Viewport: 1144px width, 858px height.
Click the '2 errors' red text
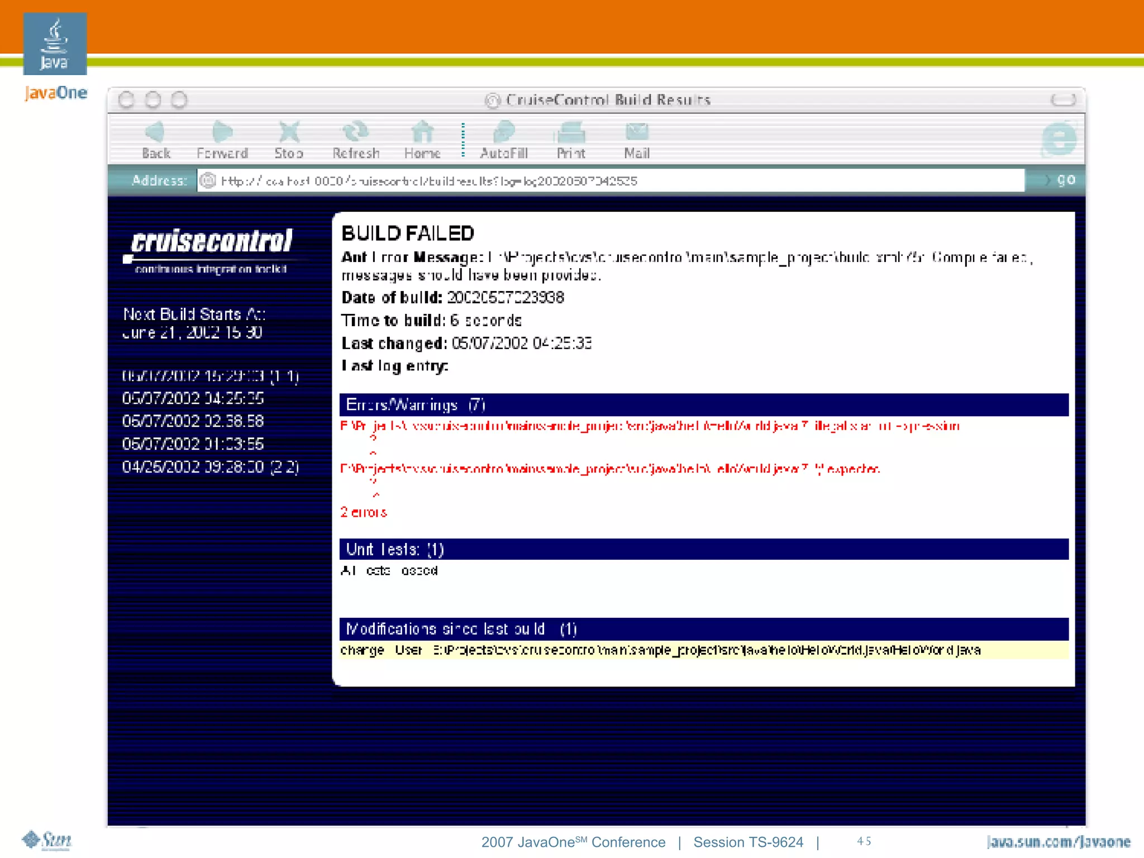364,512
